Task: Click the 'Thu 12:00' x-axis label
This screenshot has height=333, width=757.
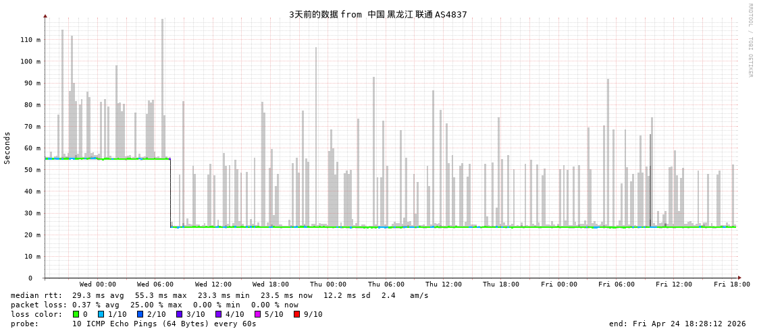Action: (x=444, y=284)
